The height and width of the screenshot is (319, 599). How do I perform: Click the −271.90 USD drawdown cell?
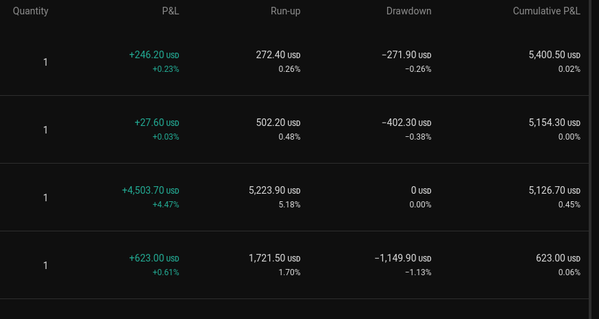pyautogui.click(x=406, y=55)
